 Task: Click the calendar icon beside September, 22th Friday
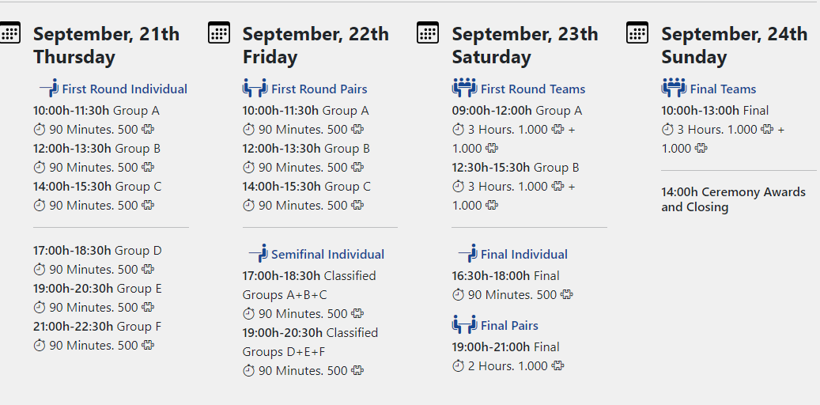[x=219, y=33]
